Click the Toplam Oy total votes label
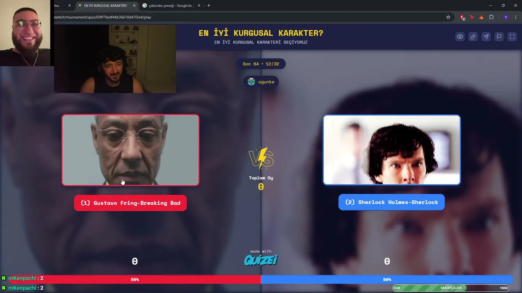522x293 pixels. tap(261, 178)
